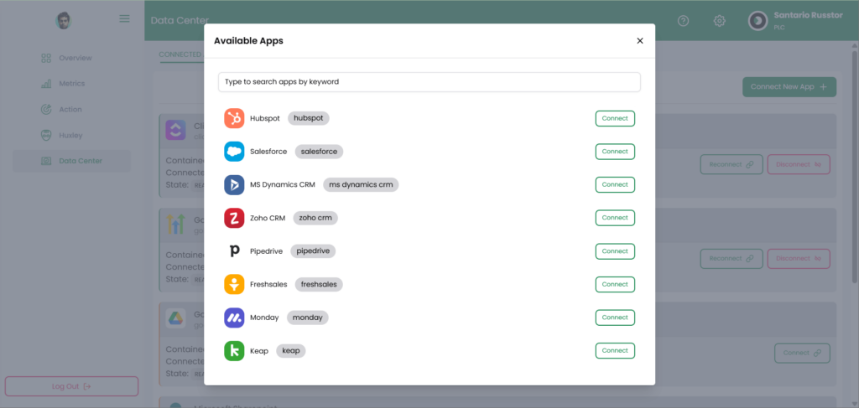Click the Monday purple logo icon
The height and width of the screenshot is (408, 859).
234,318
